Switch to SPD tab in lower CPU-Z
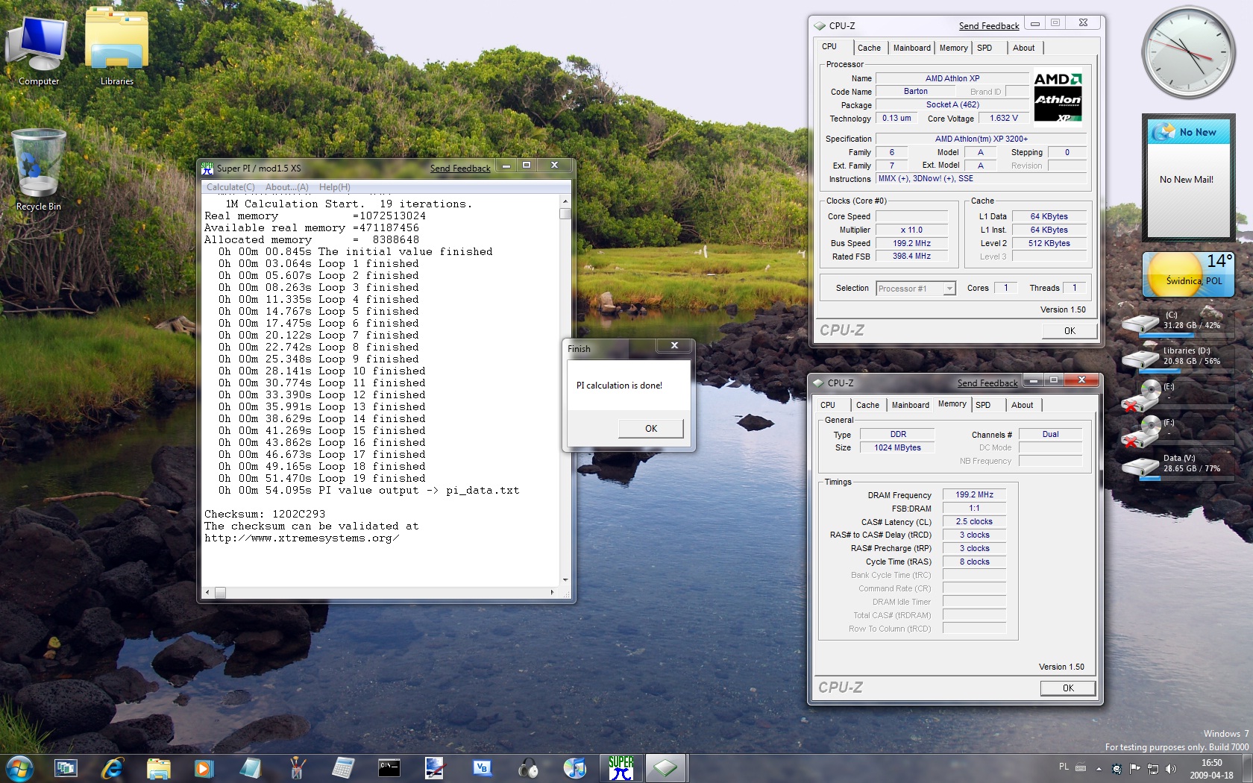Screen dimensions: 1253x783 click(983, 405)
